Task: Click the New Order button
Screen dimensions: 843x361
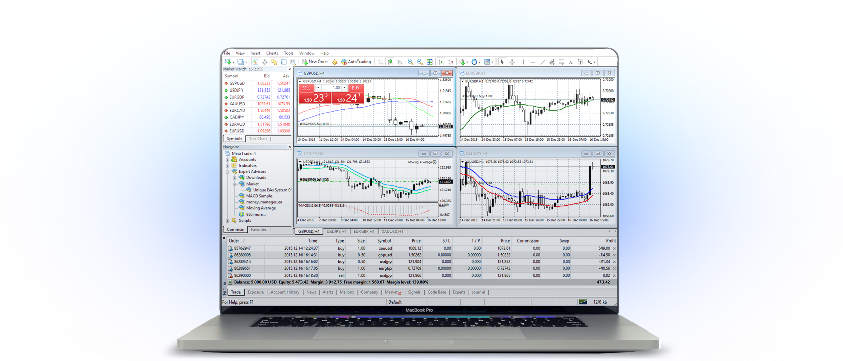Action: [315, 62]
